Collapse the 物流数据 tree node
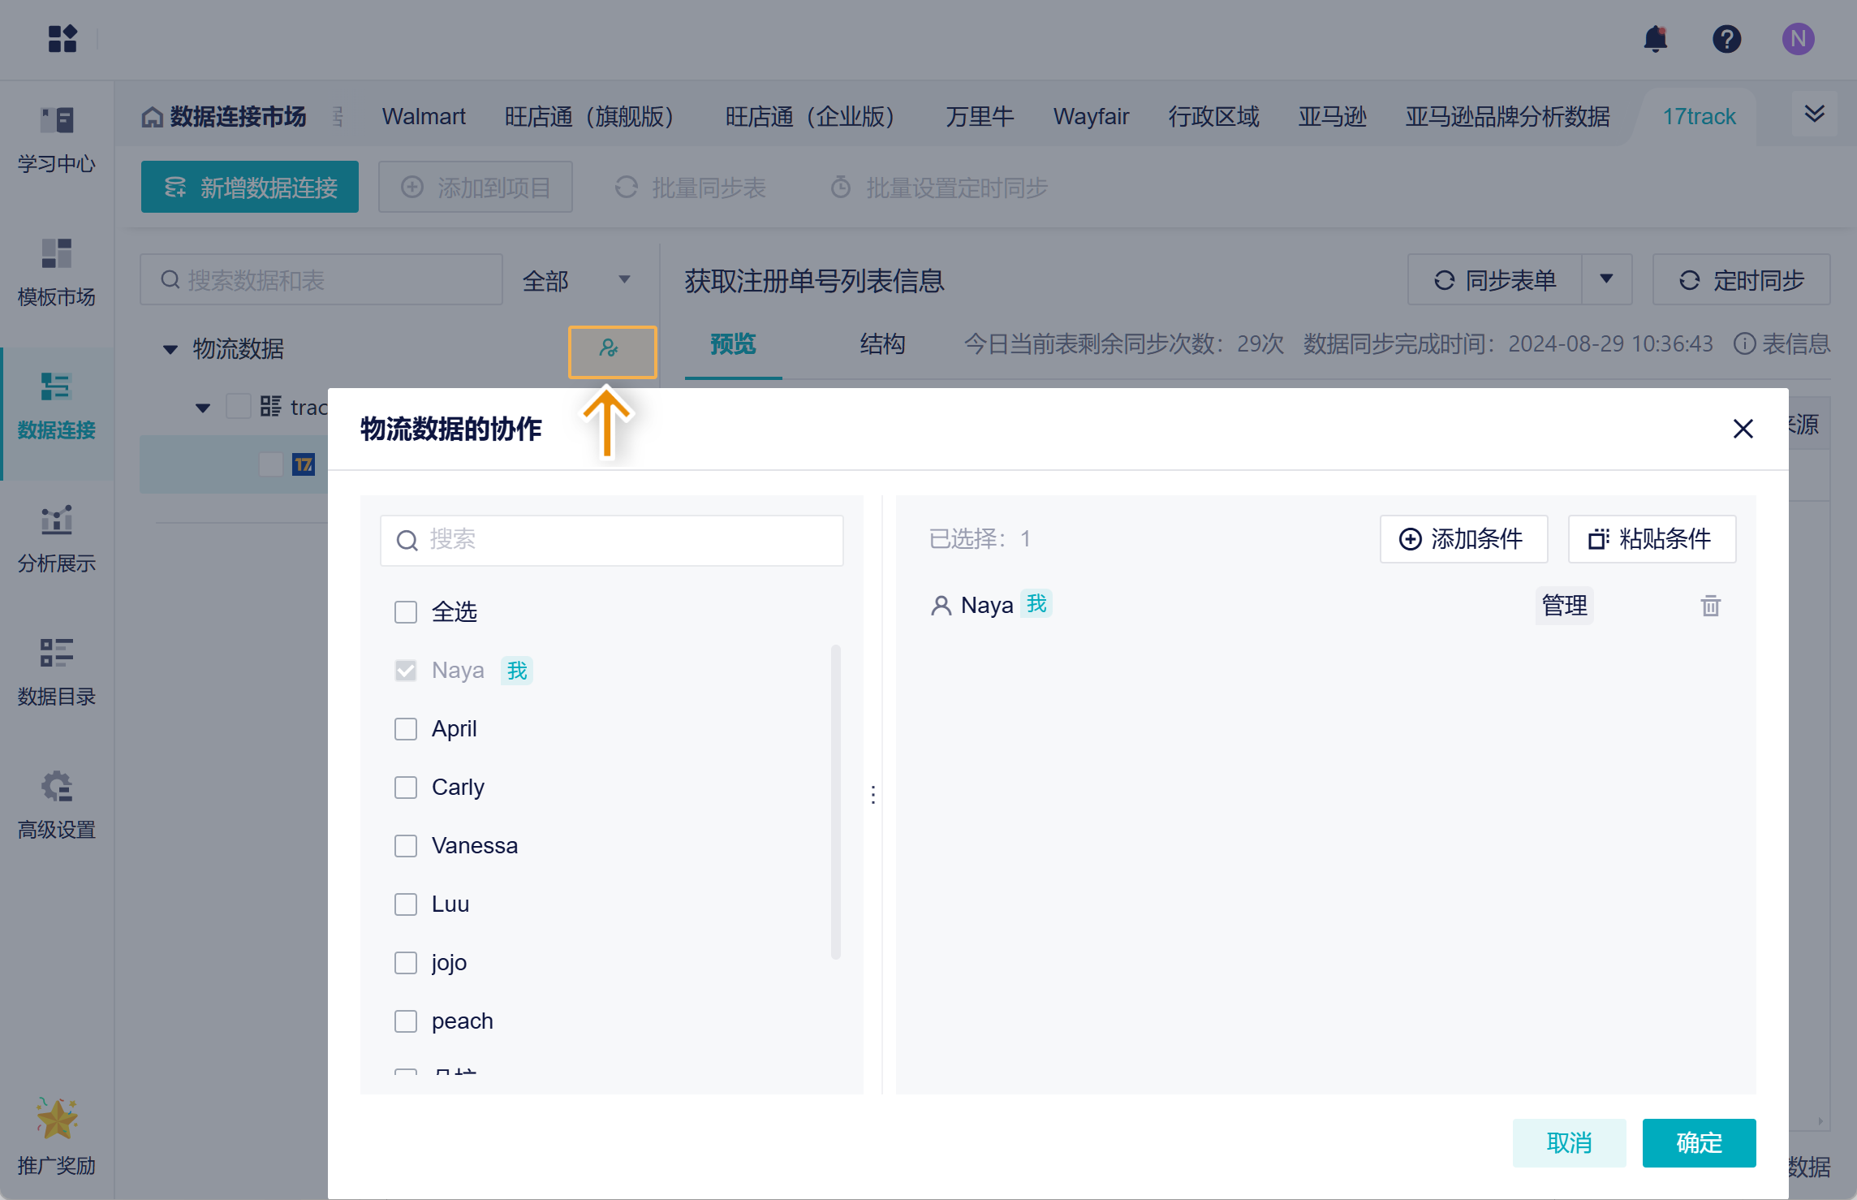Viewport: 1857px width, 1200px height. [x=170, y=349]
